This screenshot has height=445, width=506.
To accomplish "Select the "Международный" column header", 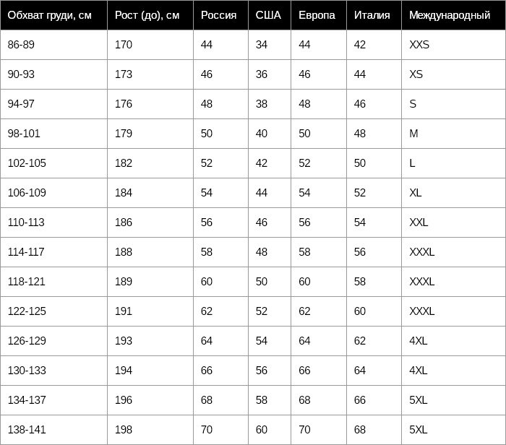I will 450,15.
